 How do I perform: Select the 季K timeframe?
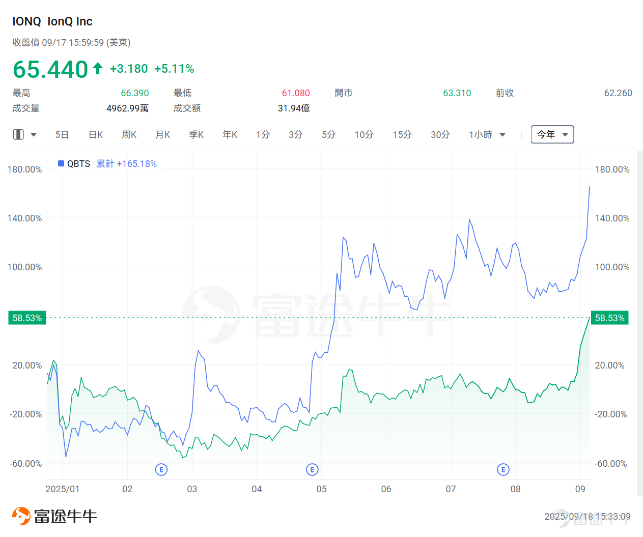(x=197, y=134)
